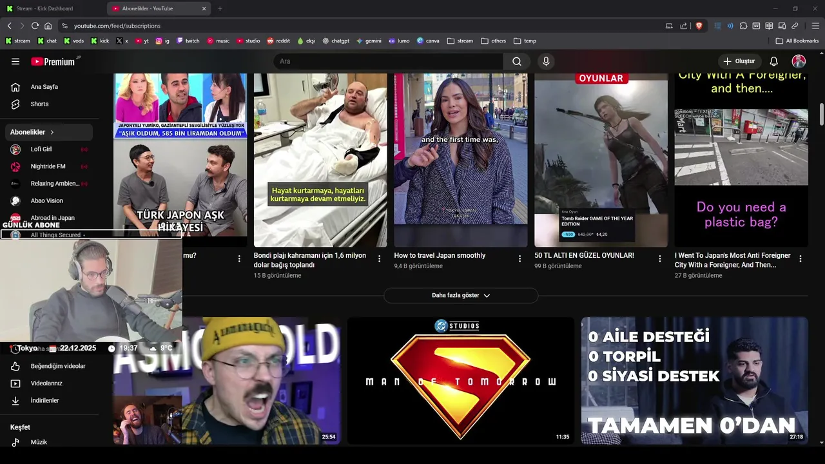
Task: Open the account avatar menu
Action: pos(799,61)
